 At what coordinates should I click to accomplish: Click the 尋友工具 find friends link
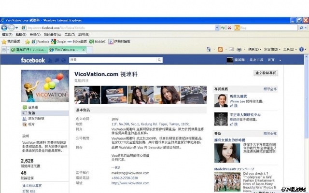click(x=256, y=60)
